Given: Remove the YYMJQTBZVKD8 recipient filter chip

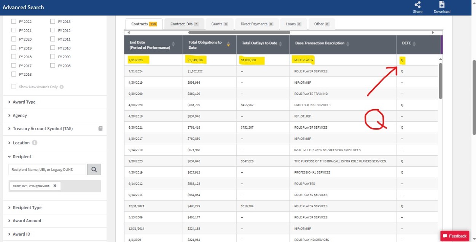Looking at the screenshot, I should point(55,186).
